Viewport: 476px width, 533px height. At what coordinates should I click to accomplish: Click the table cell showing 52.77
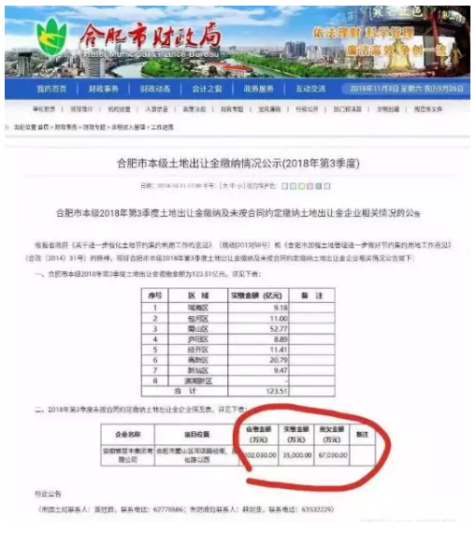point(258,329)
